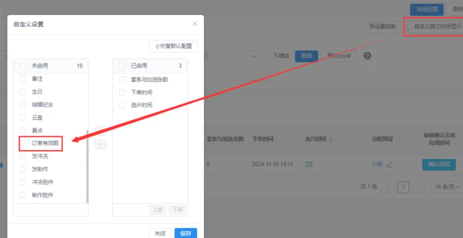
Task: Tick the 结婚纪念 checkbox
Action: pyautogui.click(x=23, y=104)
